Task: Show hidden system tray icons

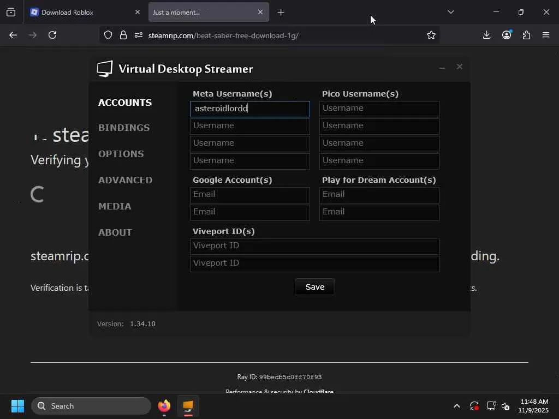Action: pyautogui.click(x=457, y=406)
